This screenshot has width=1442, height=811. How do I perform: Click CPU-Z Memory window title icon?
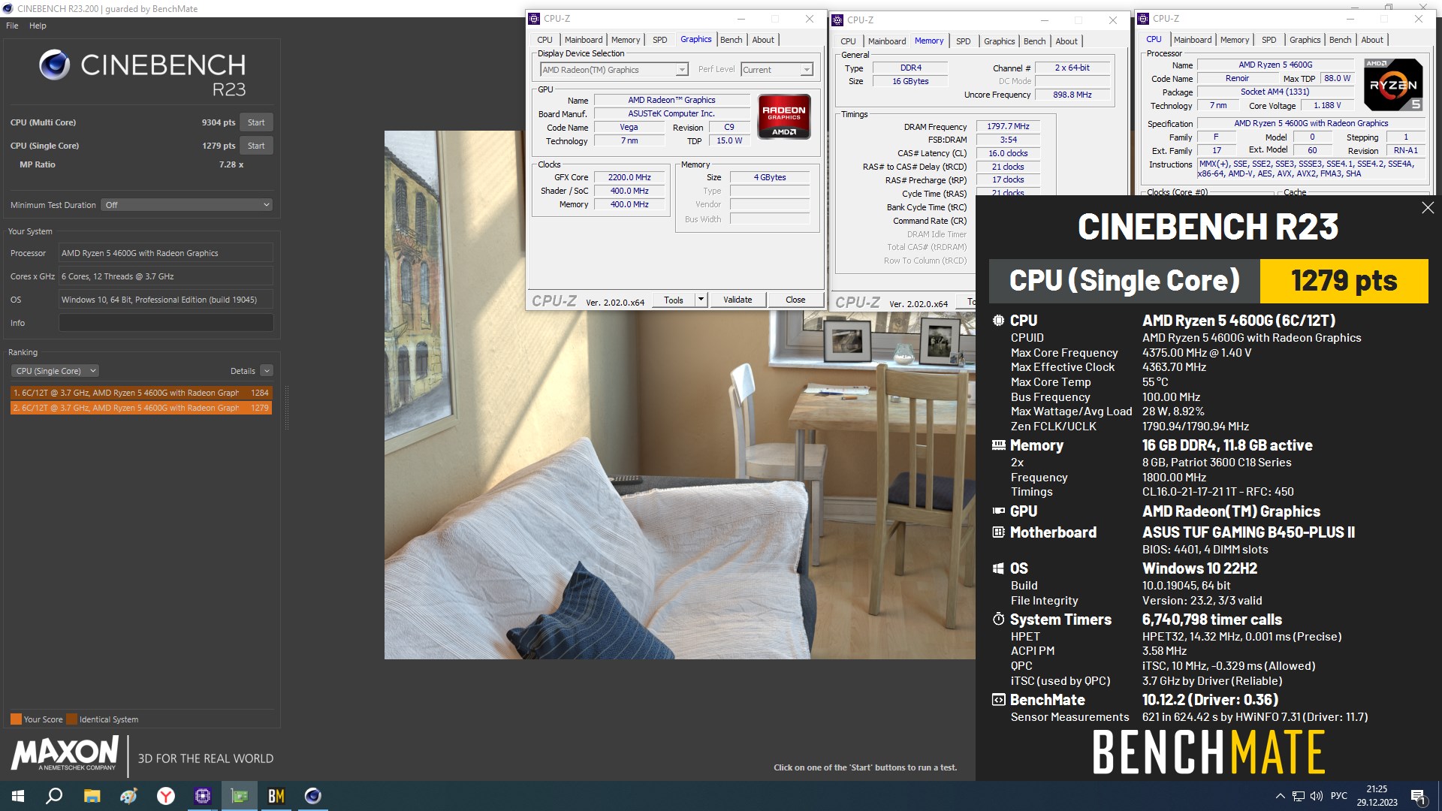coord(837,20)
